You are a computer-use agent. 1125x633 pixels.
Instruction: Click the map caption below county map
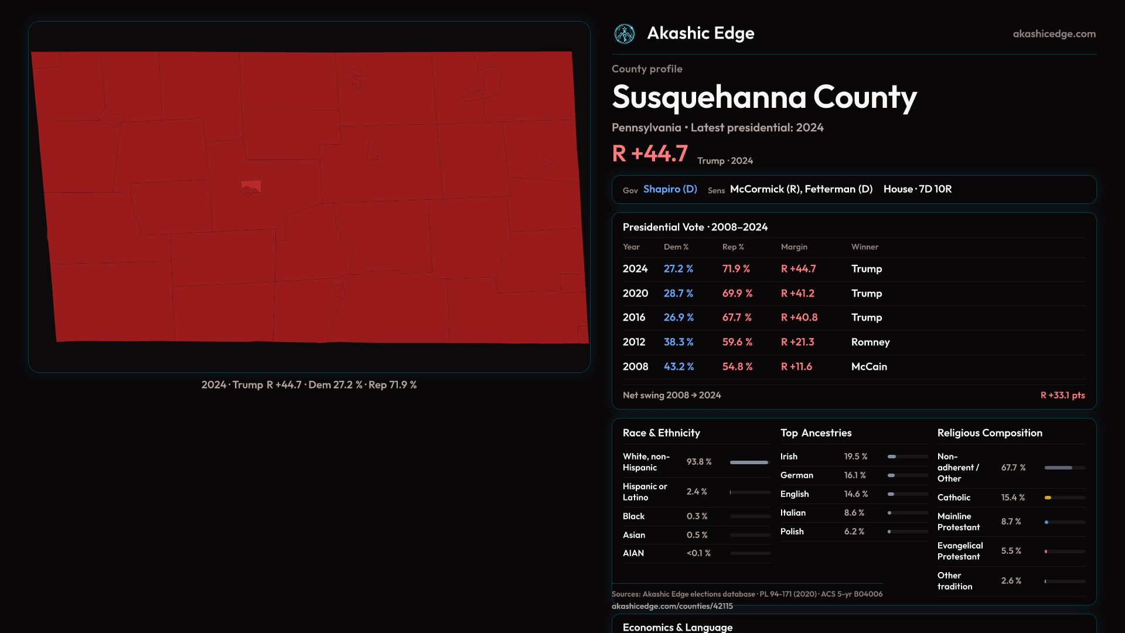(x=309, y=385)
